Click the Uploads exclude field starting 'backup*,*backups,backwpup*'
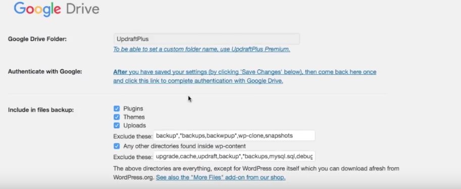This screenshot has width=461, height=189. coord(234,136)
